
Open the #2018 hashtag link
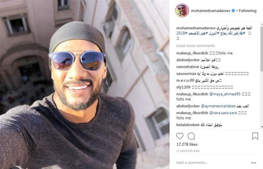click(182, 33)
